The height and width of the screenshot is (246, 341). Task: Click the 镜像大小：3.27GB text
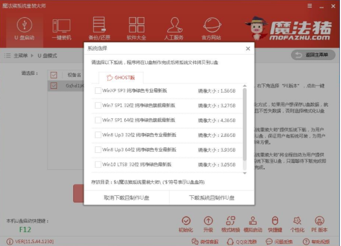(x=217, y=105)
